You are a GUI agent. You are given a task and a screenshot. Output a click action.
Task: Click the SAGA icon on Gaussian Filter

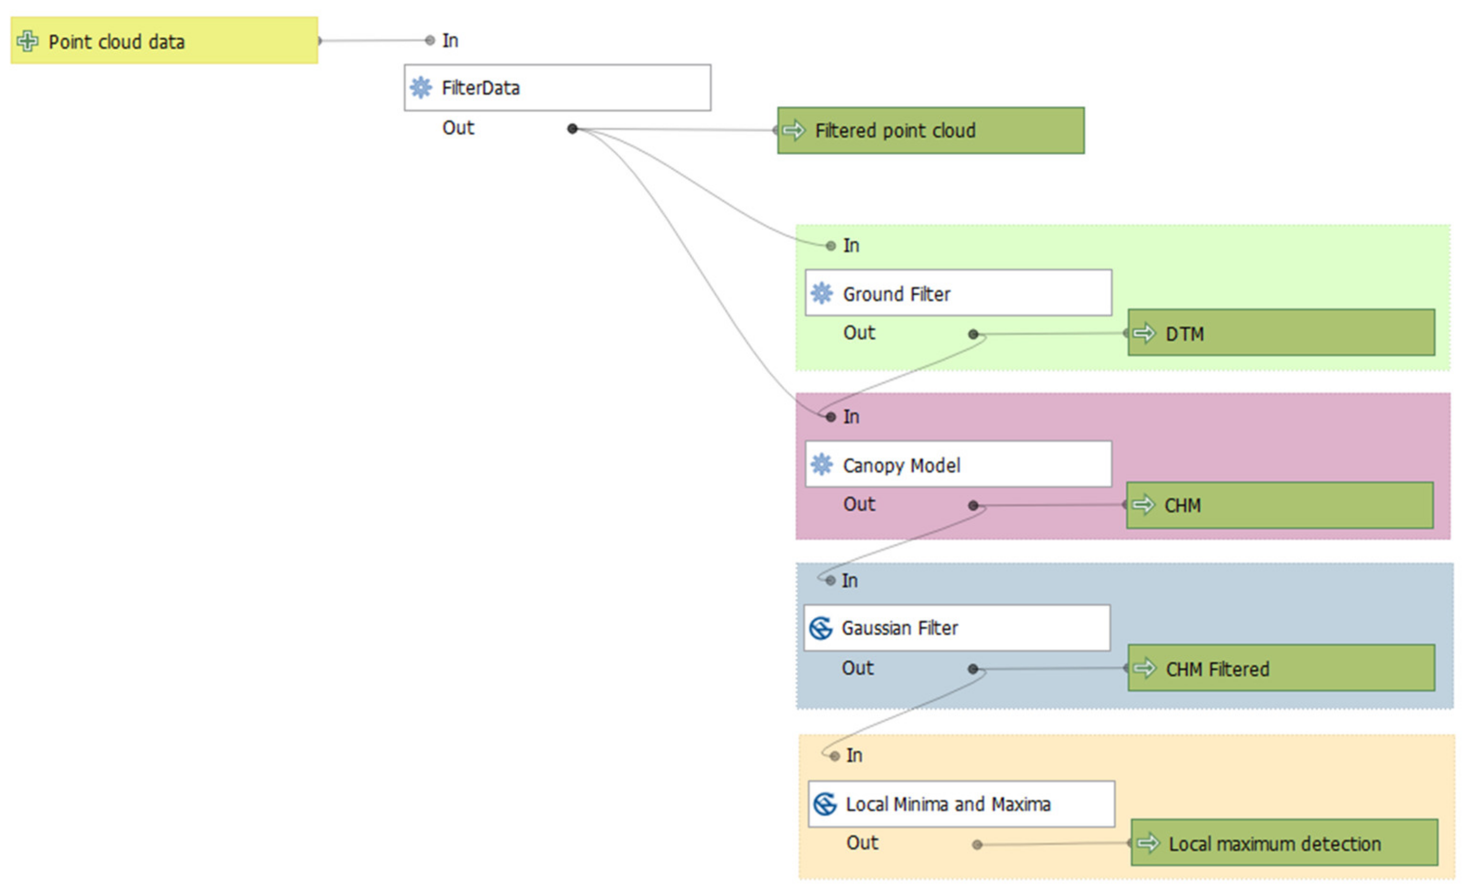tap(820, 628)
